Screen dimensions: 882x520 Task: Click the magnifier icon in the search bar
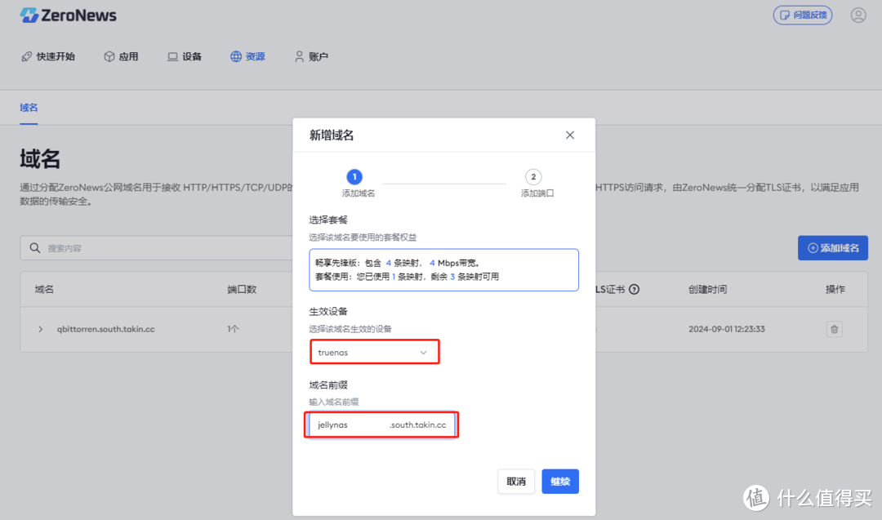click(x=33, y=247)
